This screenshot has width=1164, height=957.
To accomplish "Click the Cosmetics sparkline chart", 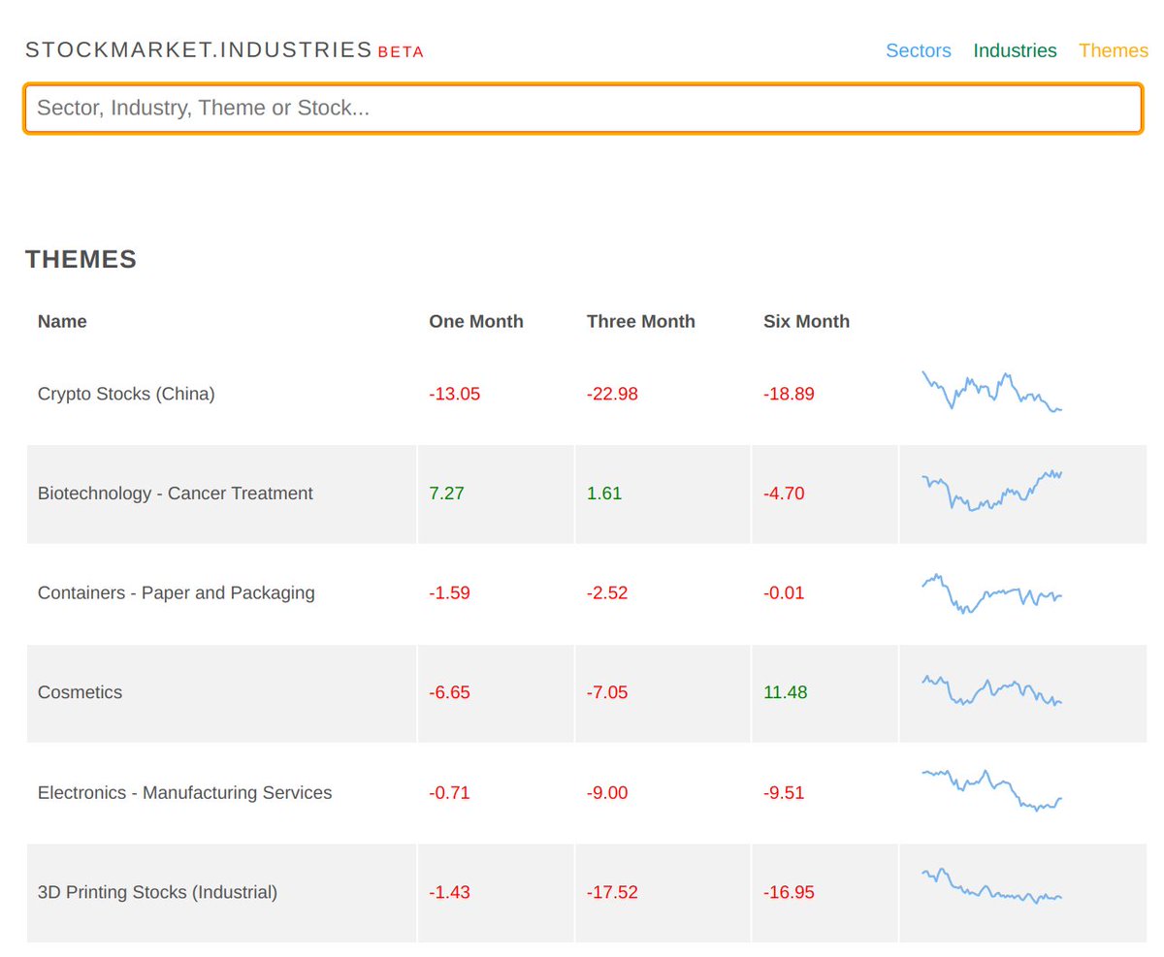I will pos(989,692).
